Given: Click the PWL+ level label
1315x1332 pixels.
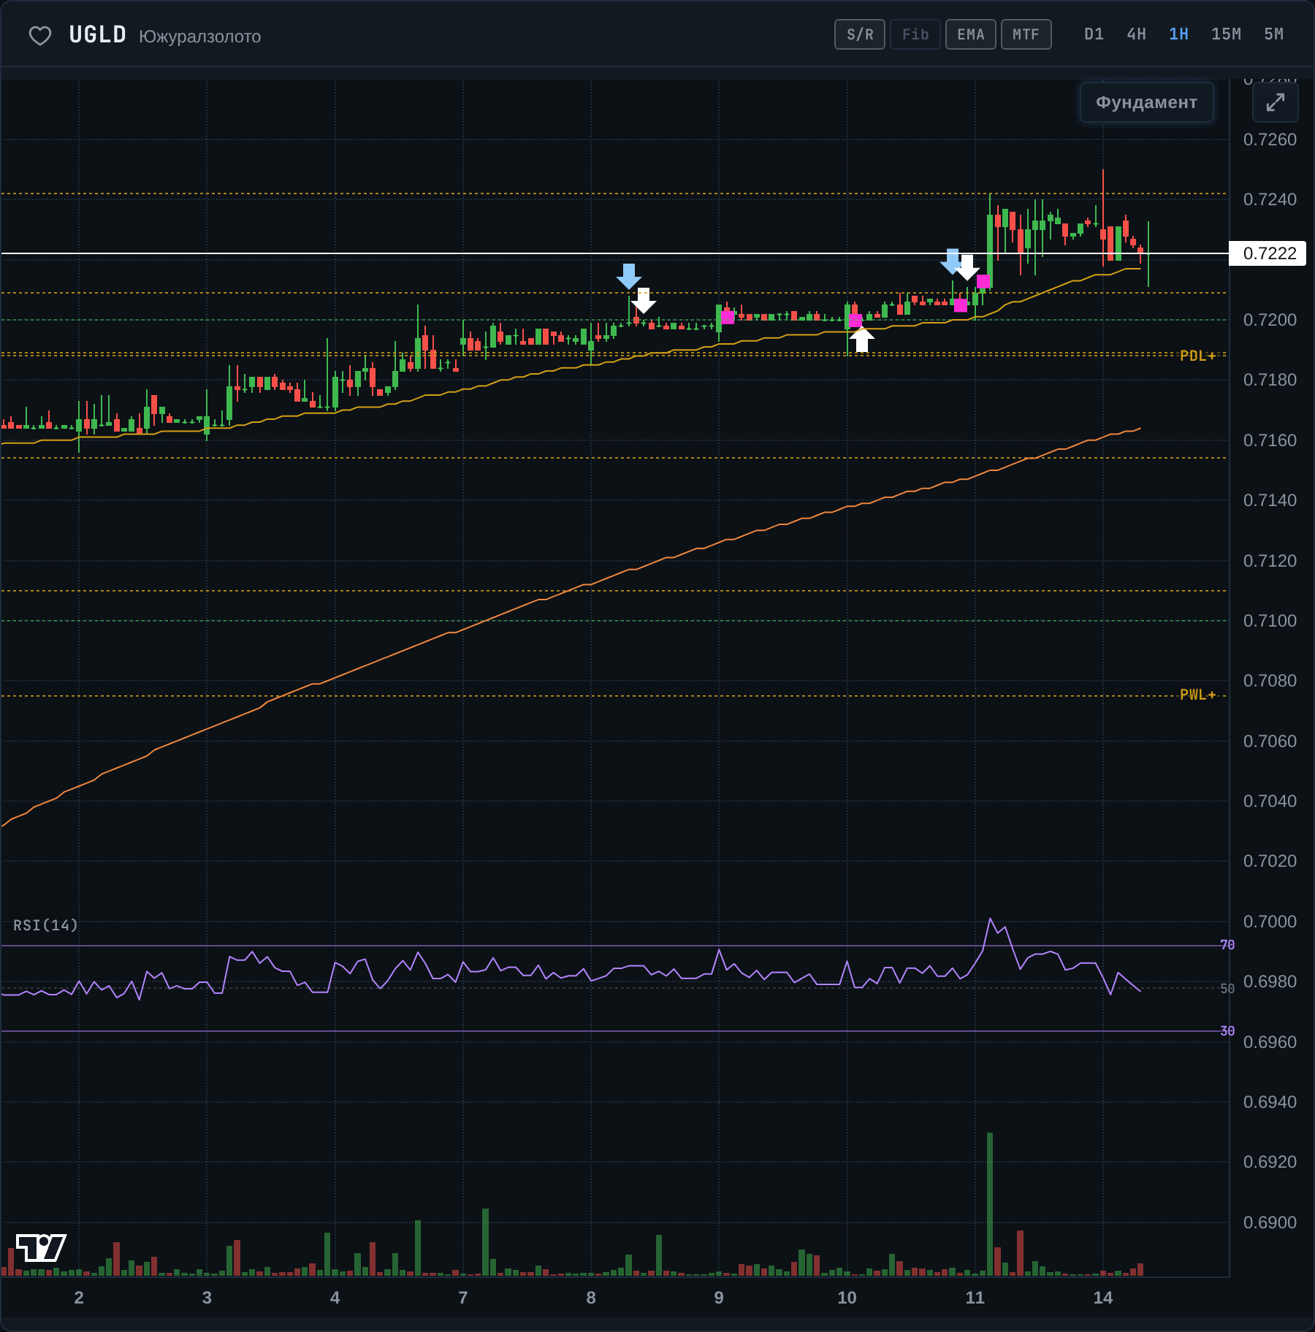Looking at the screenshot, I should (1198, 694).
